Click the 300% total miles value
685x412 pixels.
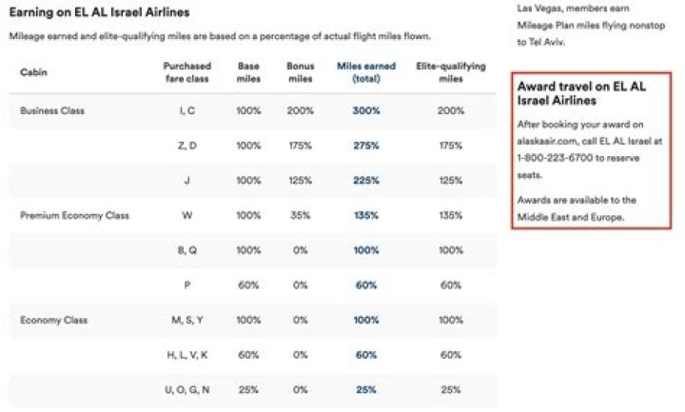(366, 111)
